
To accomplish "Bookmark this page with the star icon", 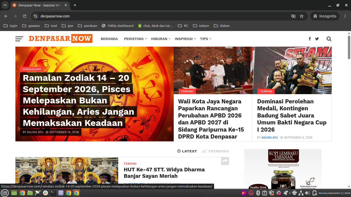I will point(302,16).
